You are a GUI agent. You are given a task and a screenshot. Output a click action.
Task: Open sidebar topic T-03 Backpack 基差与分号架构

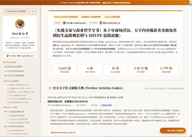18,123
